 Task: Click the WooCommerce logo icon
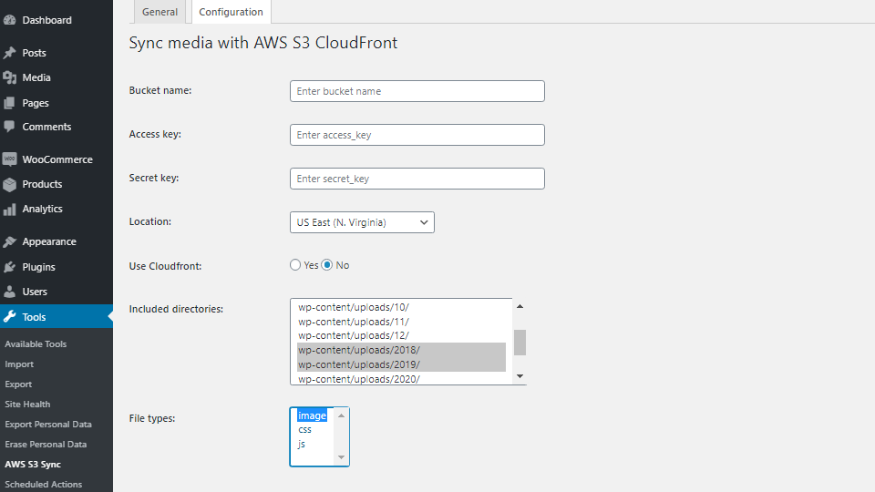[x=9, y=159]
